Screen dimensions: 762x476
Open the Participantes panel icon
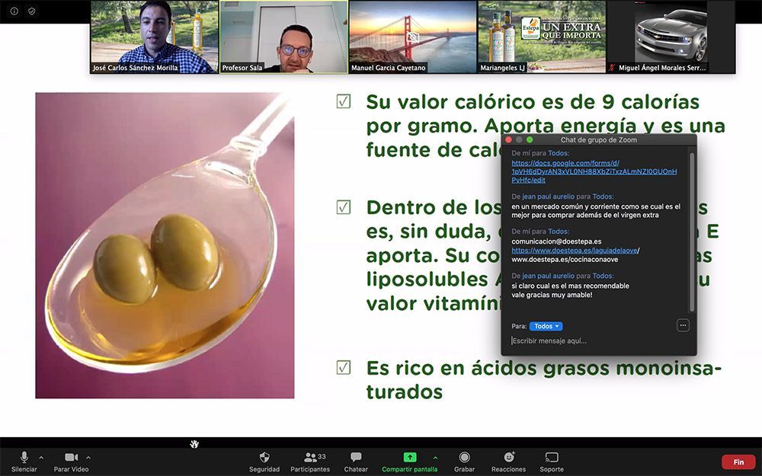tap(310, 457)
